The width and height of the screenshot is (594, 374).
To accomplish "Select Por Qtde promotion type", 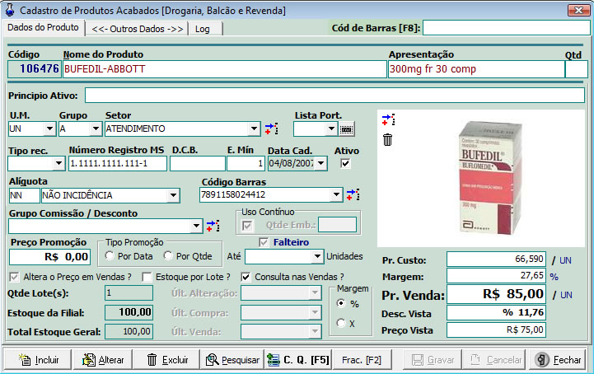I will pos(168,255).
